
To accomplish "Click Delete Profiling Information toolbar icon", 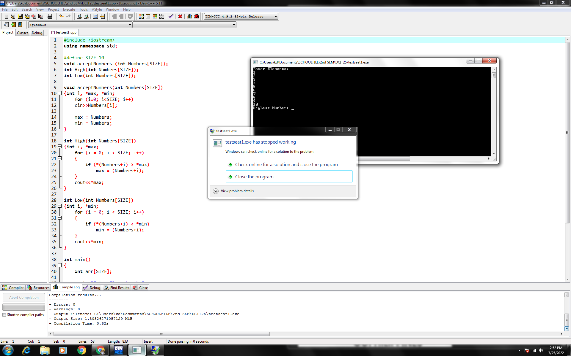I will click(196, 16).
